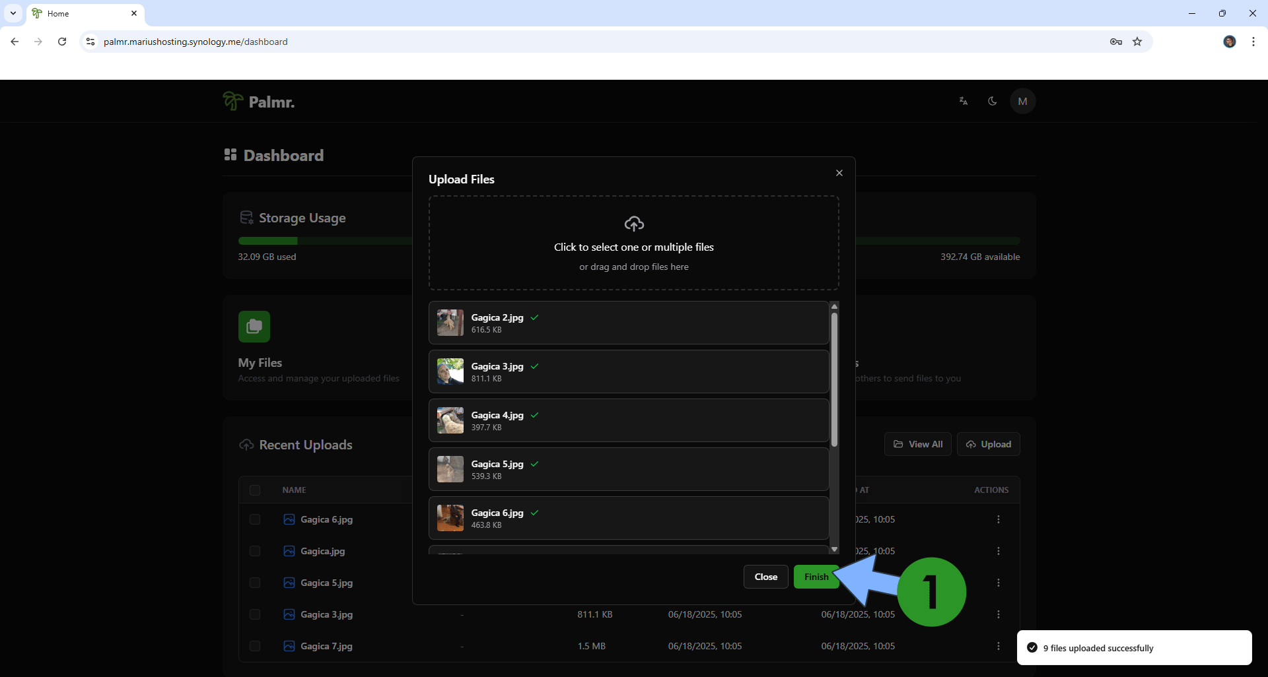Reload the page with refresh icon
This screenshot has height=677, width=1268.
[x=62, y=42]
